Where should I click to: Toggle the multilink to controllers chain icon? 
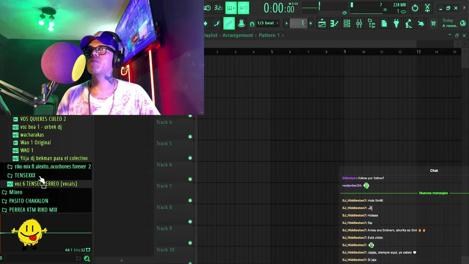pyautogui.click(x=229, y=23)
